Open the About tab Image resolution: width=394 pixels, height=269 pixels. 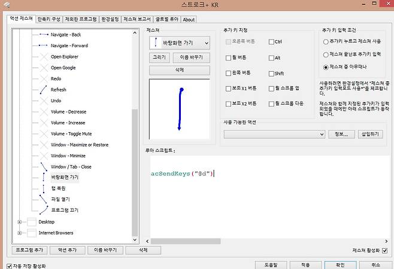pyautogui.click(x=189, y=19)
